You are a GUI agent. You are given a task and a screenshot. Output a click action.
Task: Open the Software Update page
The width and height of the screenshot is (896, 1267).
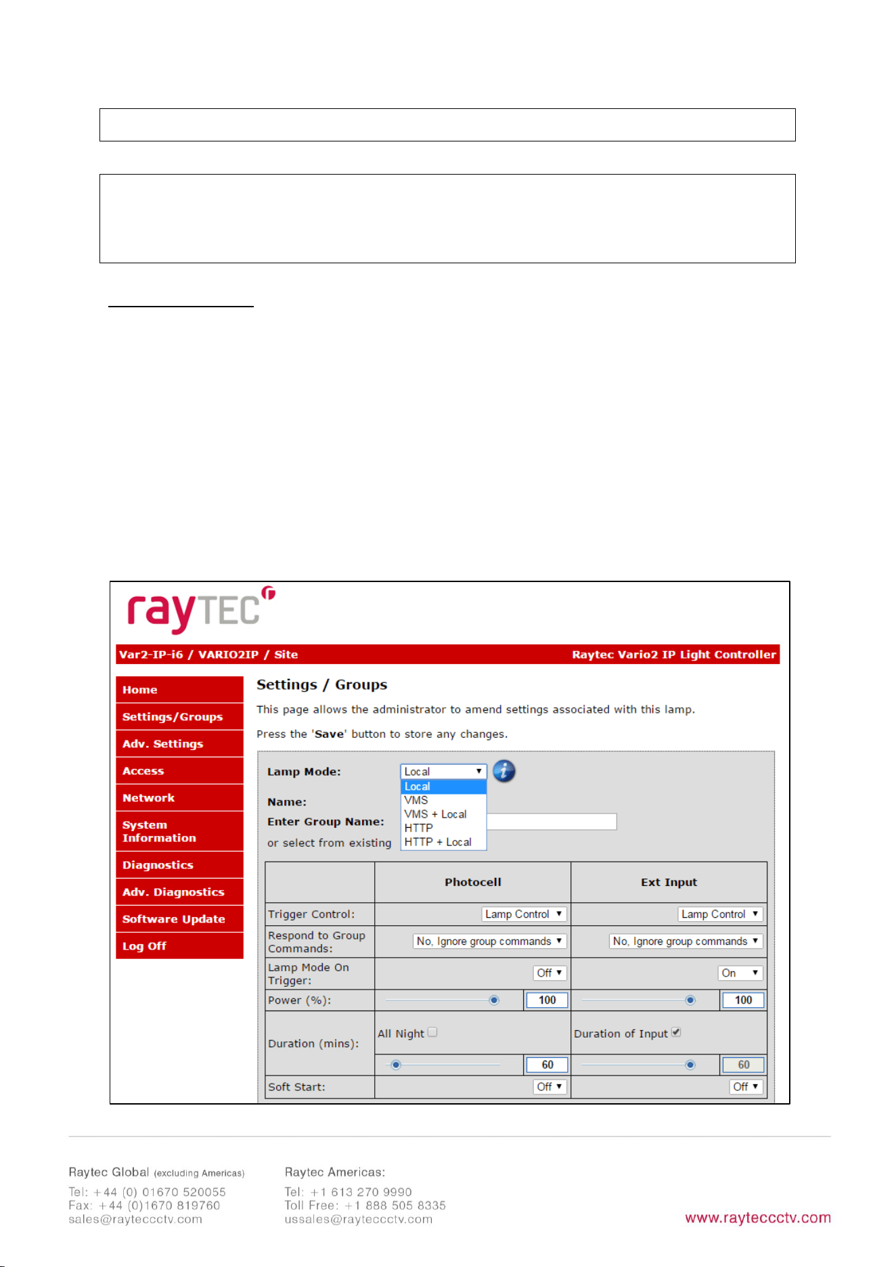pyautogui.click(x=179, y=919)
